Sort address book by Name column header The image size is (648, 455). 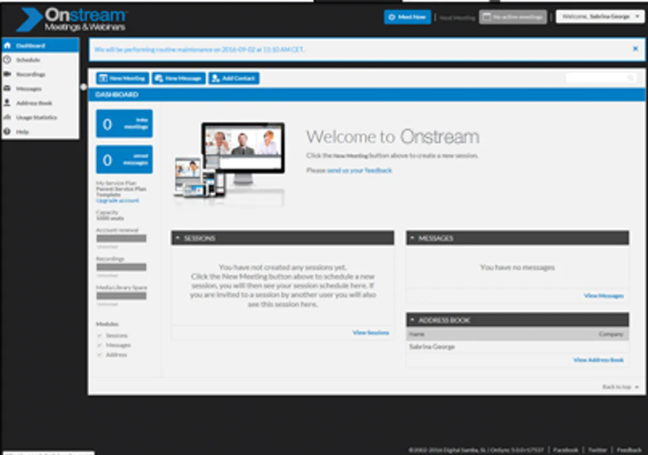click(416, 334)
